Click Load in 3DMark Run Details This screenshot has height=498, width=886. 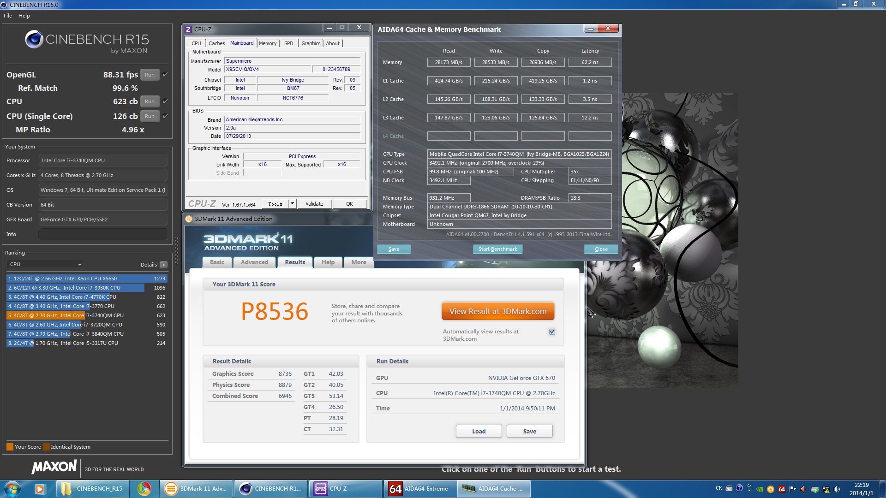479,431
